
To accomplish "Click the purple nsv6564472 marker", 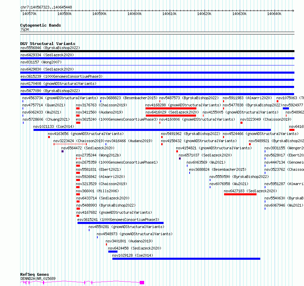I will 63,151.
